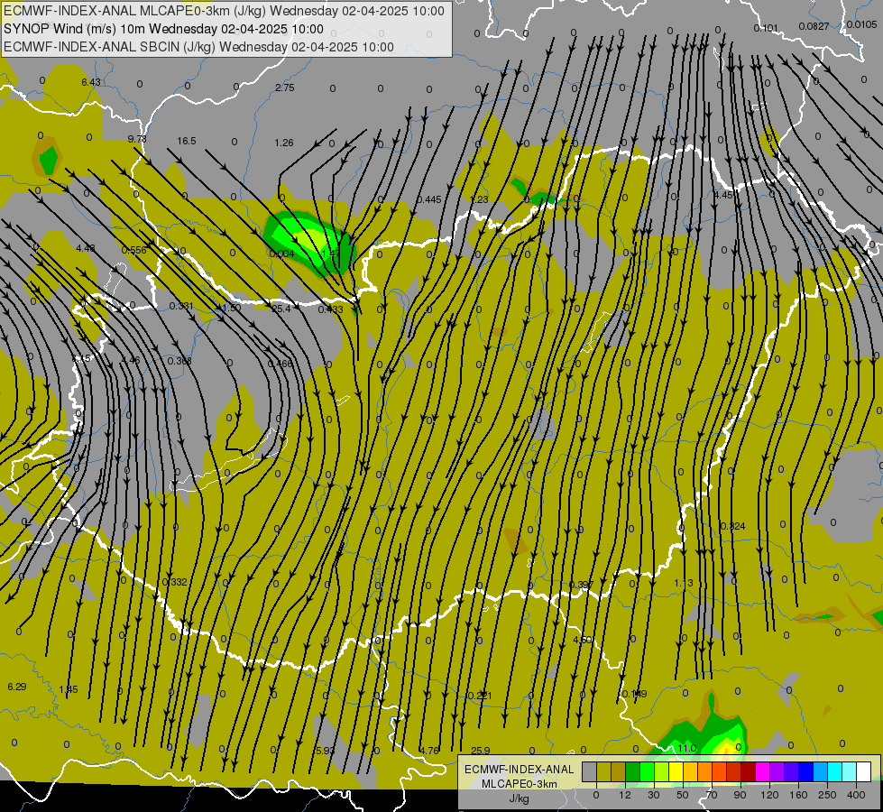
Task: Click the map value 0.004
Action: point(281,254)
